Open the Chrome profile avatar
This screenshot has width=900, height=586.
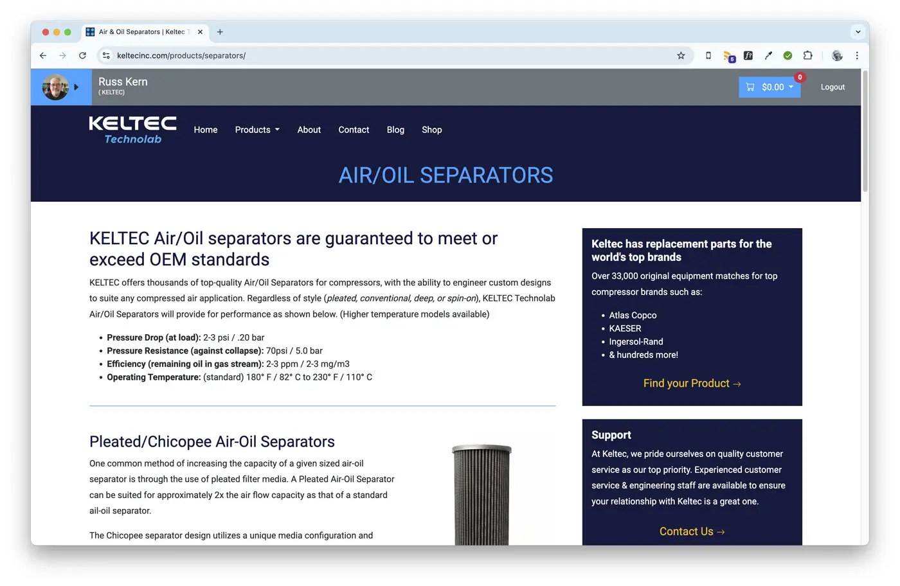click(x=837, y=56)
